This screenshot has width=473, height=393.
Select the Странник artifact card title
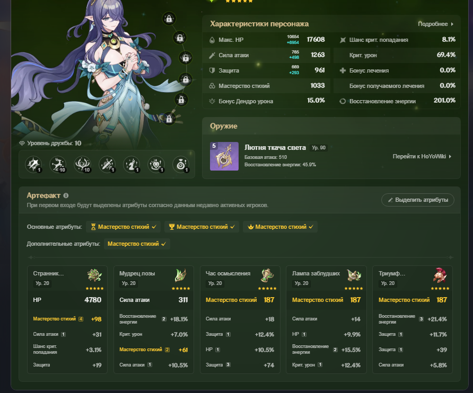pyautogui.click(x=48, y=274)
